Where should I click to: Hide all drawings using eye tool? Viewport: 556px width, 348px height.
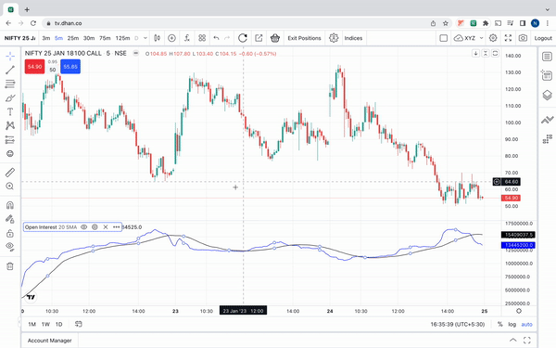(x=10, y=247)
